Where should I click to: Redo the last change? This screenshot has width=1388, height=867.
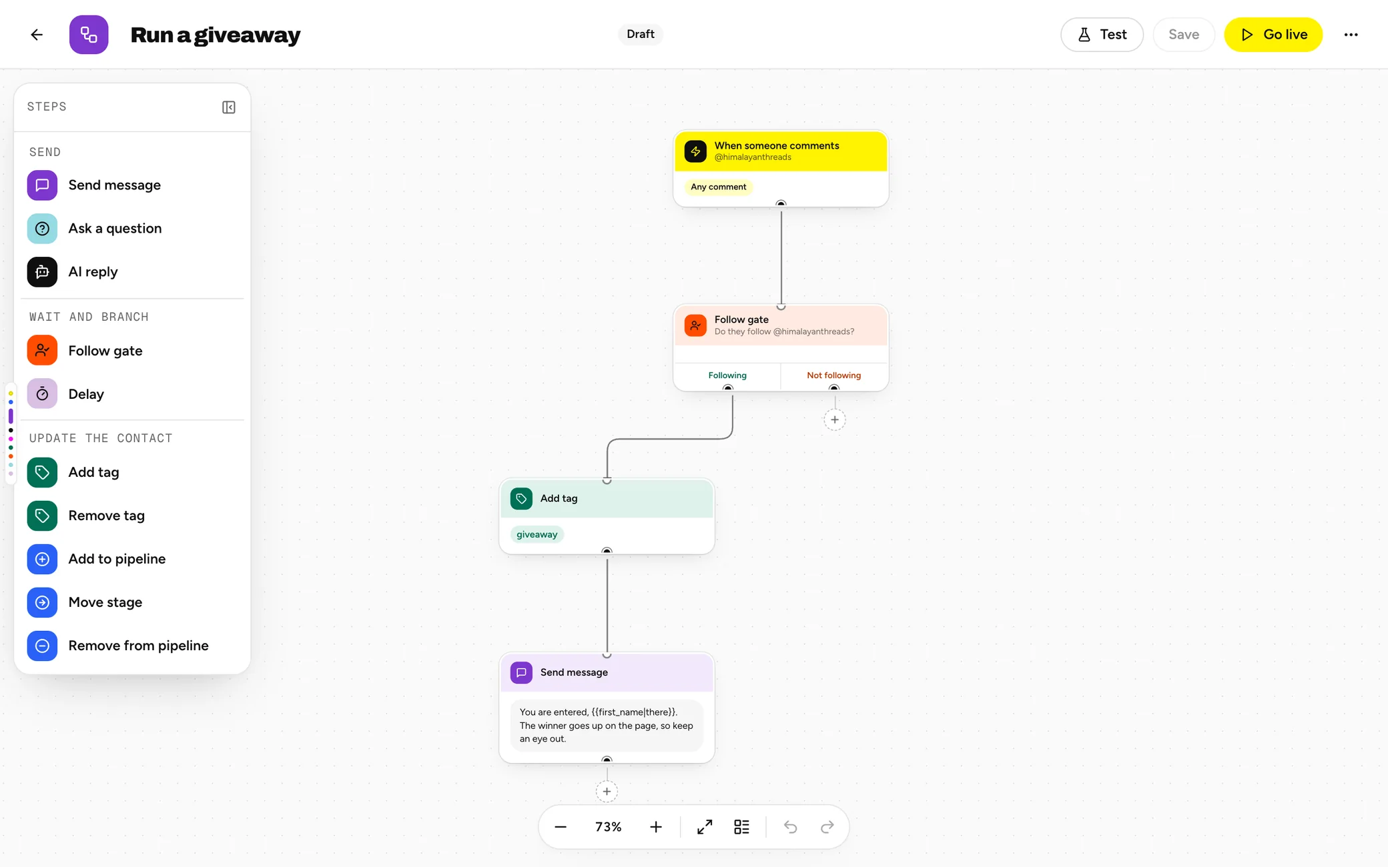click(x=827, y=827)
